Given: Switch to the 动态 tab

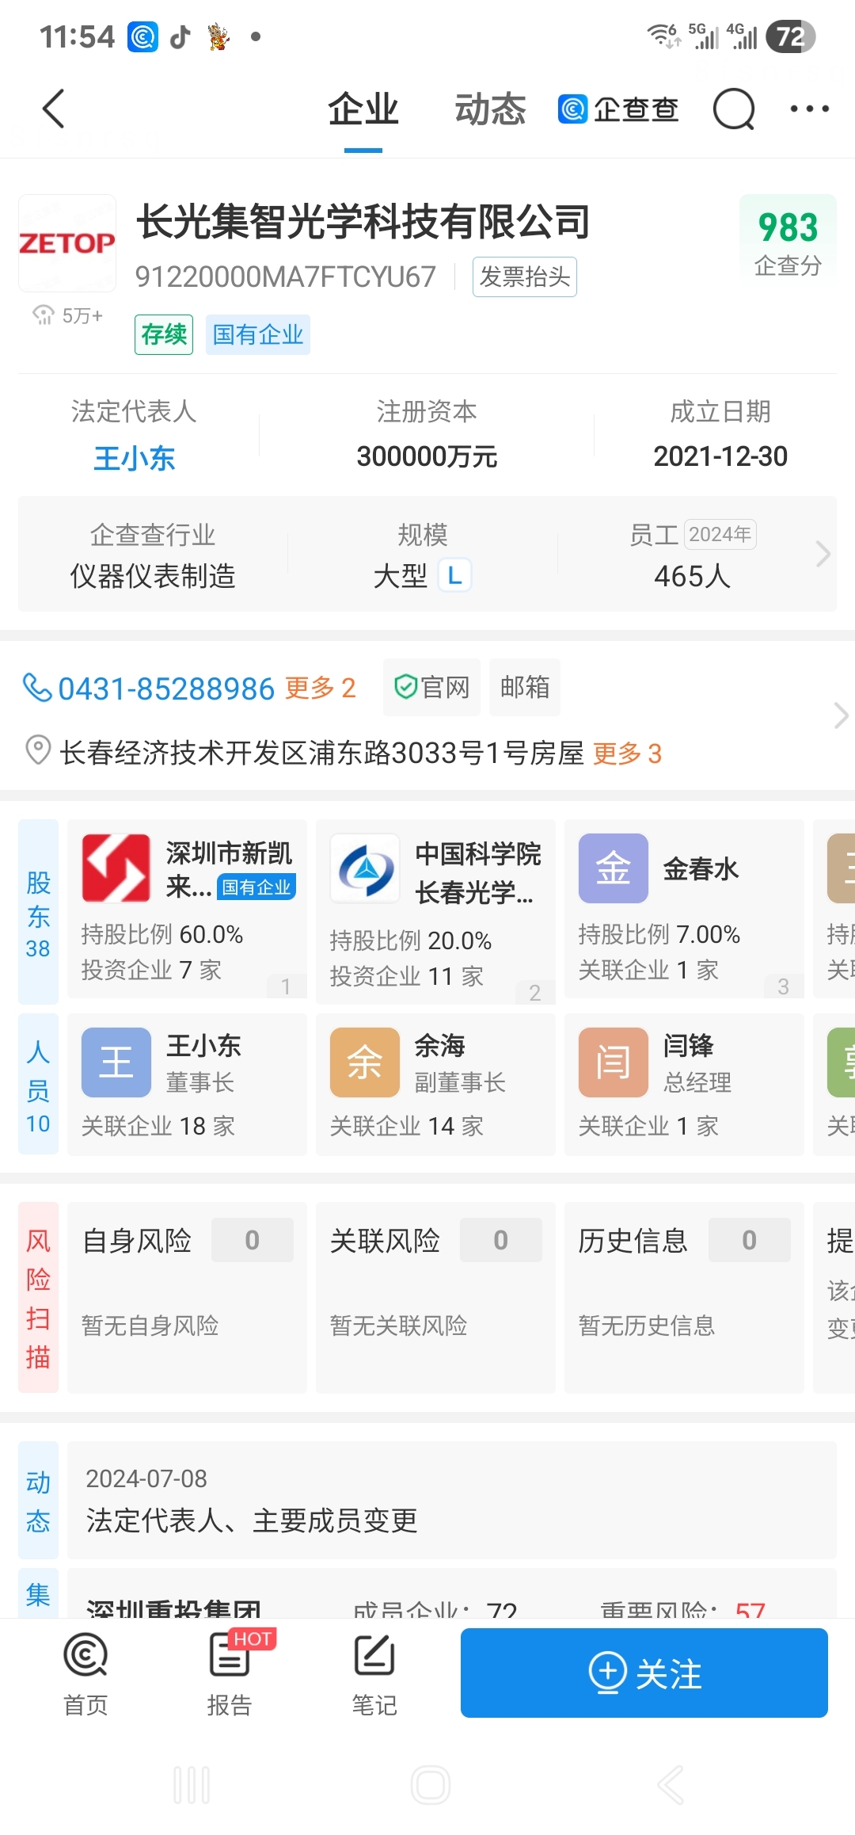Looking at the screenshot, I should (490, 109).
